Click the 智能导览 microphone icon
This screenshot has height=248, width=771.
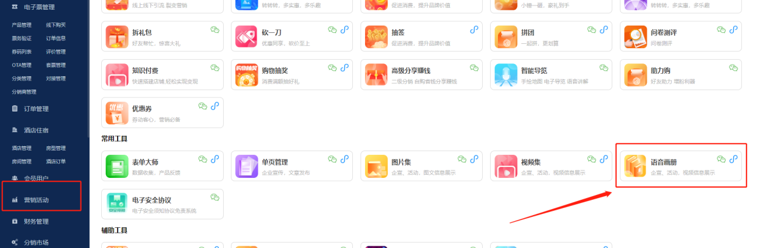pos(505,75)
